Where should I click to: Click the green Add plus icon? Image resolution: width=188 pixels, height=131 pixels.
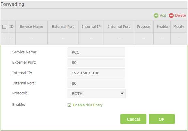156,16
